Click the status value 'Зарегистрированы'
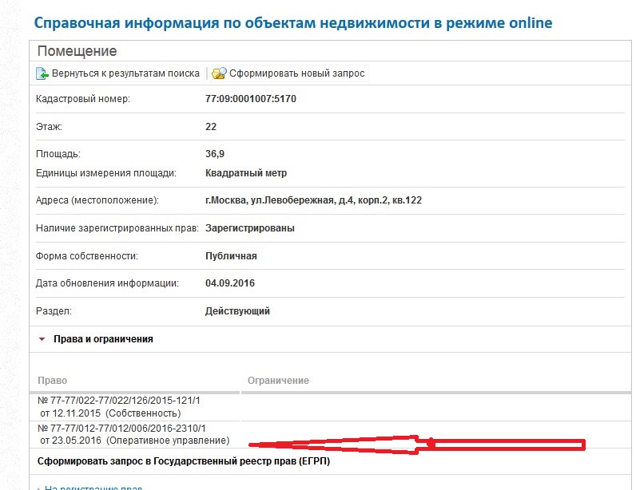The image size is (636, 490). pos(249,228)
